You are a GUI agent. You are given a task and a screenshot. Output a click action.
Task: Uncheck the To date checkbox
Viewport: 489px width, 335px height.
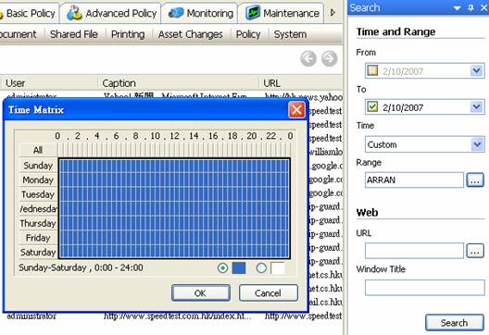[372, 106]
